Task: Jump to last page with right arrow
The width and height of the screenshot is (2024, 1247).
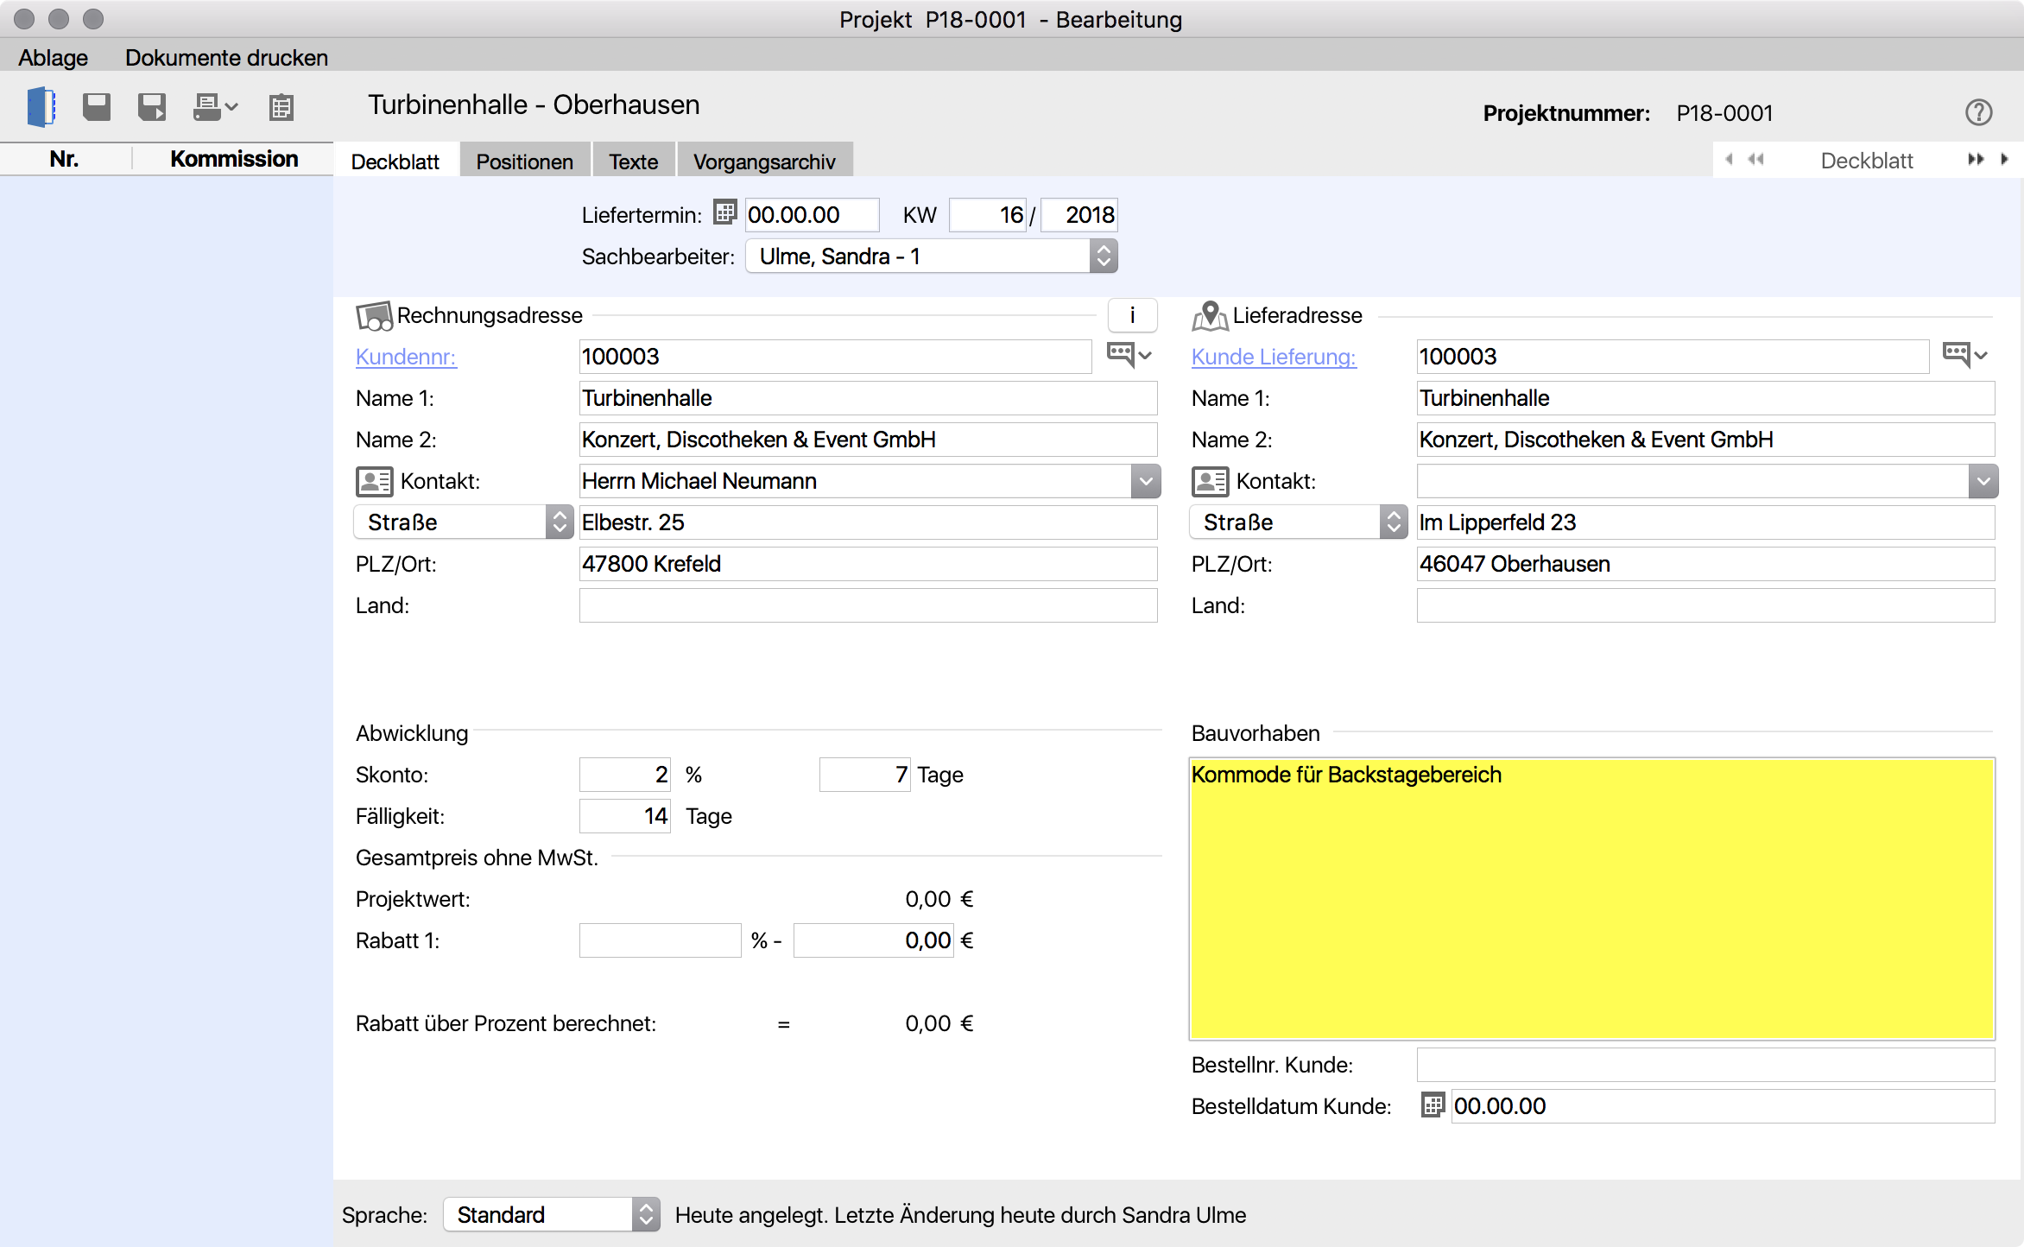Action: point(2004,159)
